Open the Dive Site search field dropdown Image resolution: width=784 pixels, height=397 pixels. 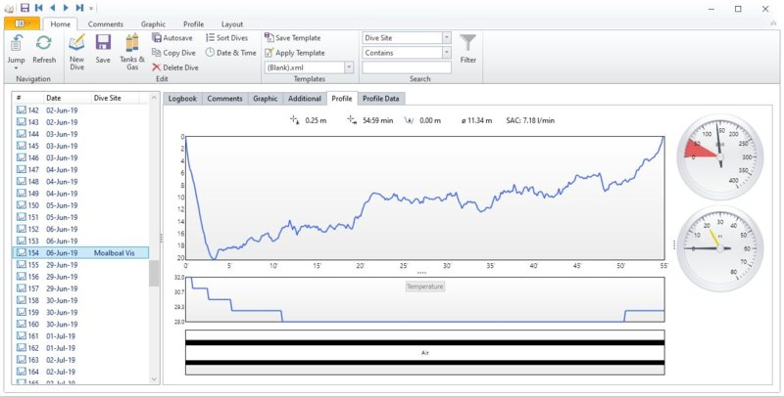pos(446,38)
